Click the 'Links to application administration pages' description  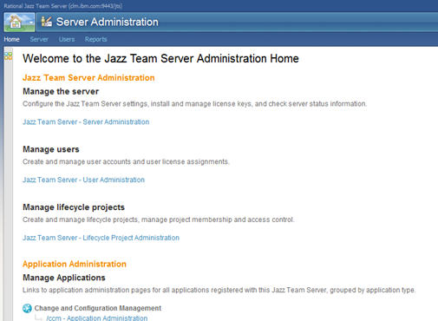(x=219, y=290)
